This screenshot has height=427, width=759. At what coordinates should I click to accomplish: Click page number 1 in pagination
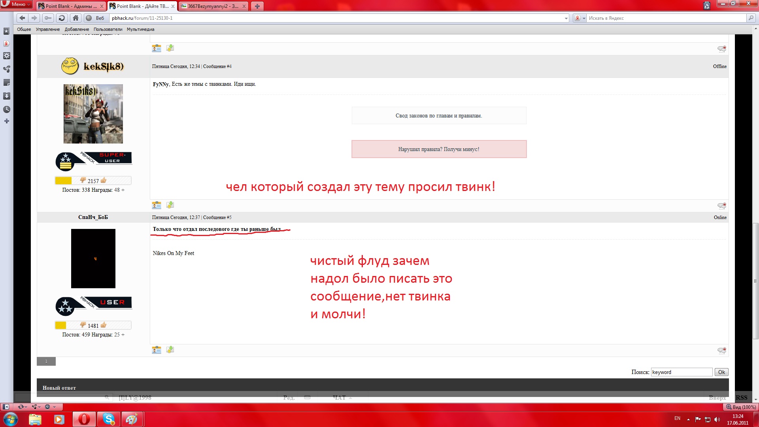coord(46,361)
